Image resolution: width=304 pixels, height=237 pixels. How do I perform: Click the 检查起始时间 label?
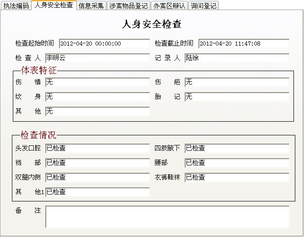click(x=34, y=43)
